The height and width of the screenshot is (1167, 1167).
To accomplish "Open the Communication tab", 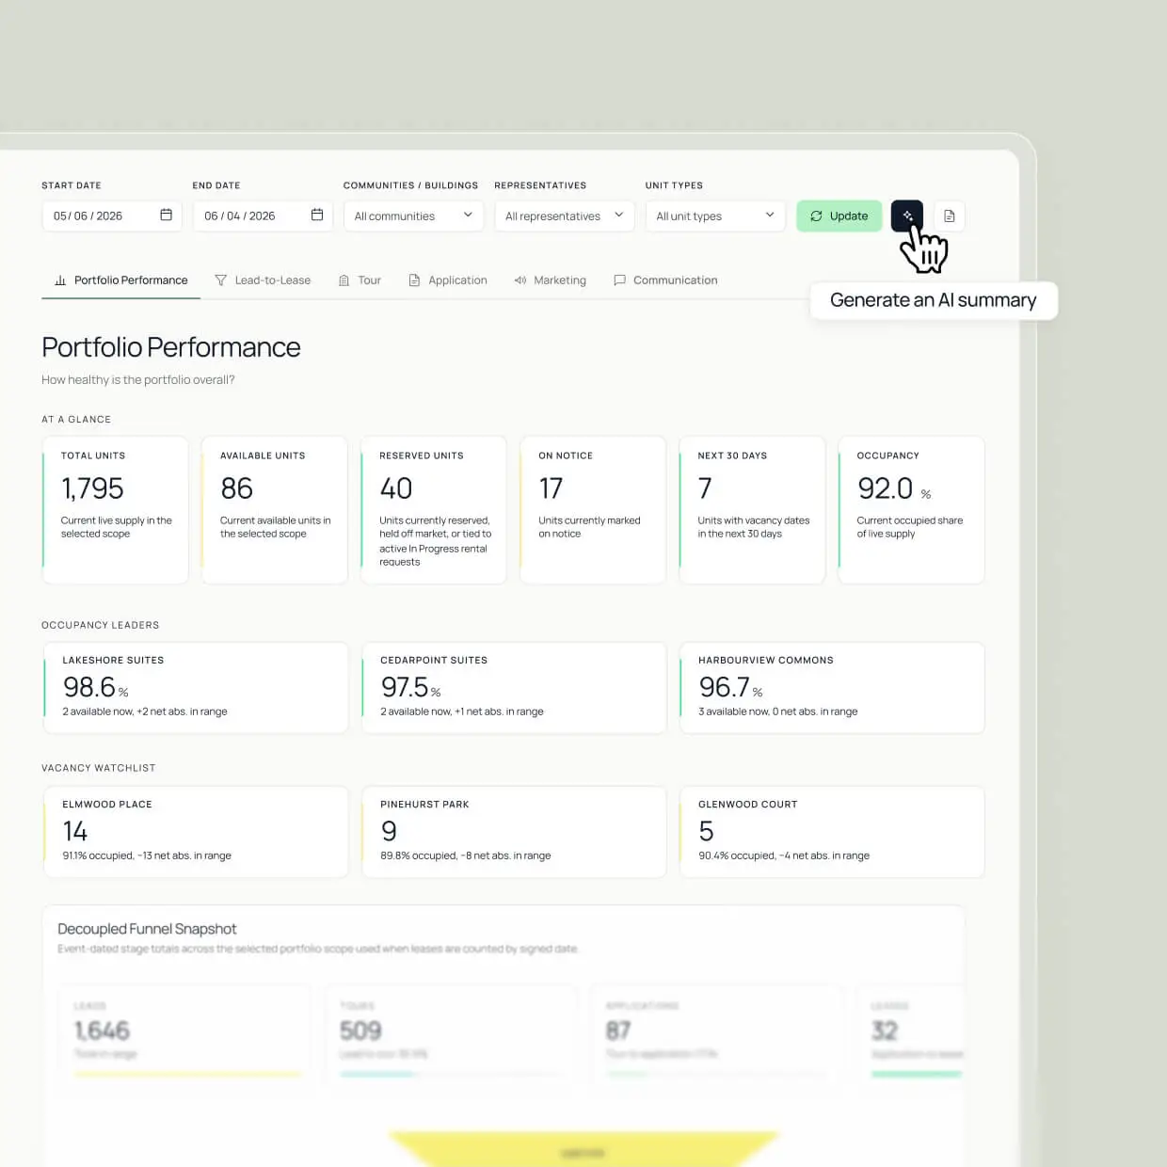I will [665, 280].
